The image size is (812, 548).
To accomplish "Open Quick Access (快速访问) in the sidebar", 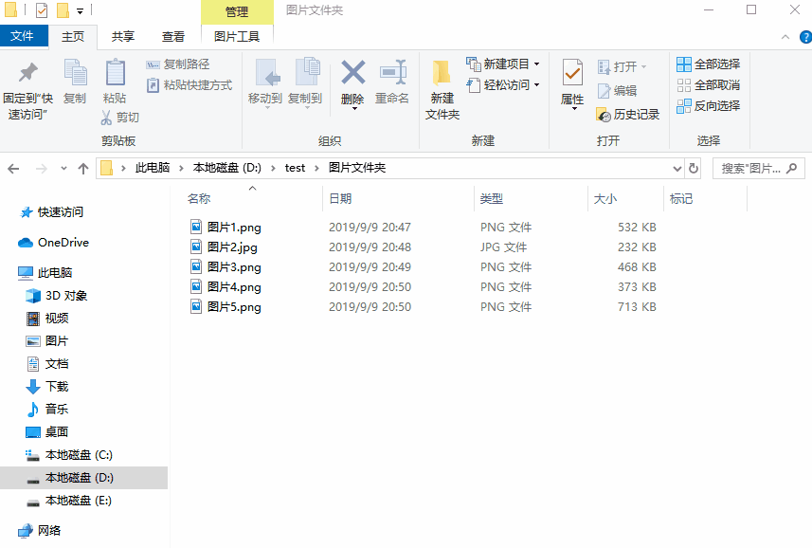I will click(x=52, y=211).
